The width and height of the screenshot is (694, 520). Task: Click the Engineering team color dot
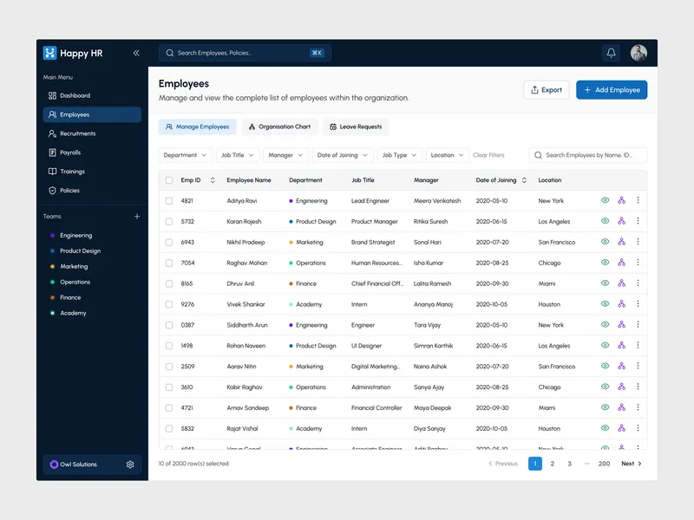tap(51, 235)
